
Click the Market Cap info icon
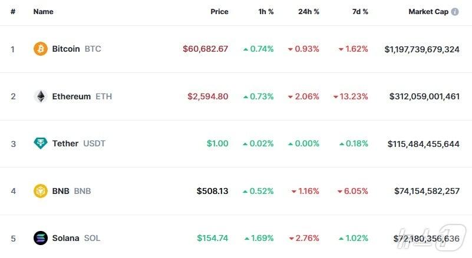(455, 12)
